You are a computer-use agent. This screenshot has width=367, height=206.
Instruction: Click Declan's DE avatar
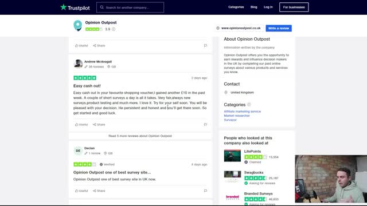pos(78,150)
